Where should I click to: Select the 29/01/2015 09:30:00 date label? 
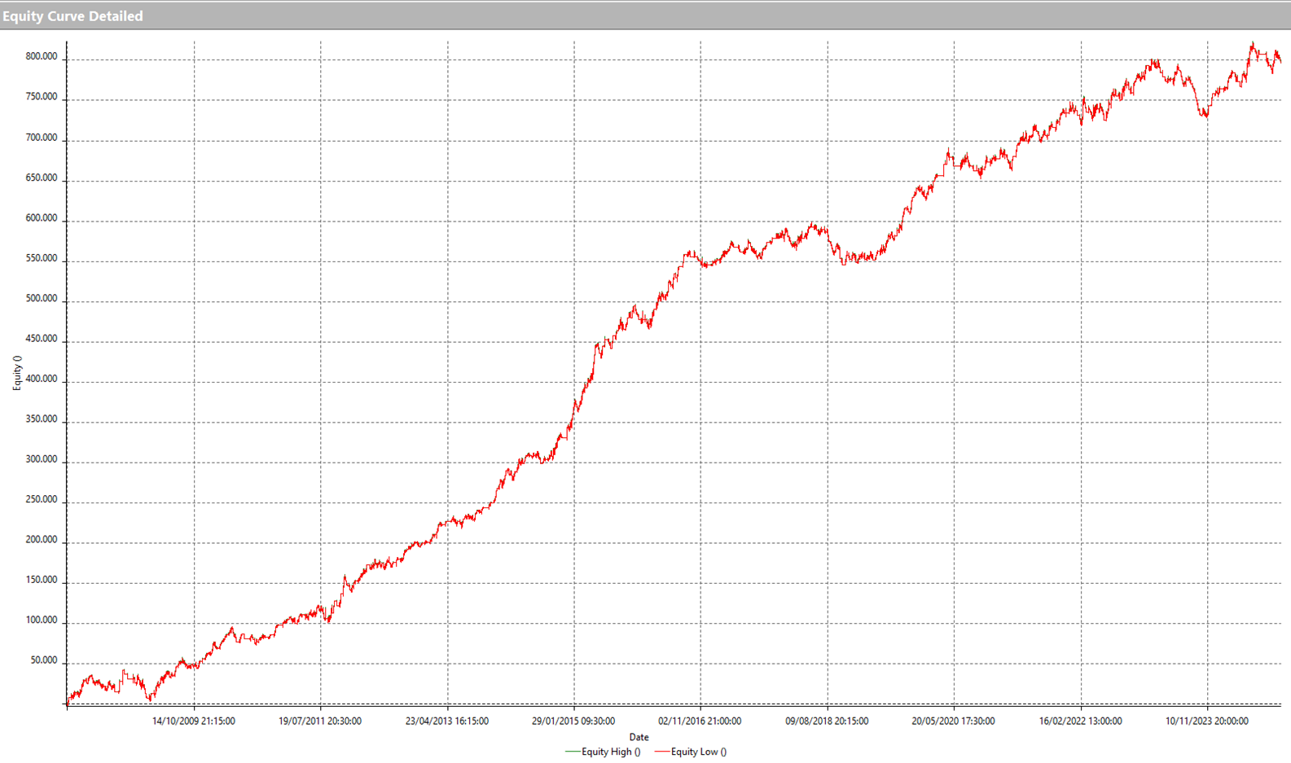coord(573,721)
